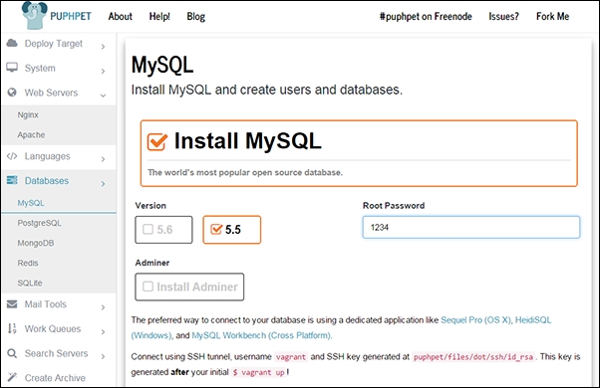Image resolution: width=600 pixels, height=388 pixels.
Task: Open the System section label
Action: [x=40, y=68]
